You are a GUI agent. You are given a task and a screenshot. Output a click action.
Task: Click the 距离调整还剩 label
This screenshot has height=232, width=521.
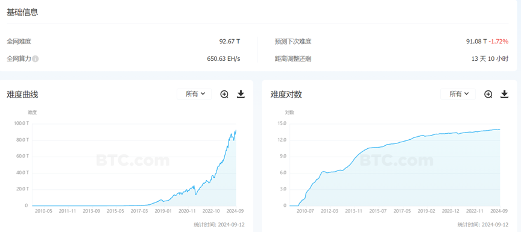click(293, 58)
